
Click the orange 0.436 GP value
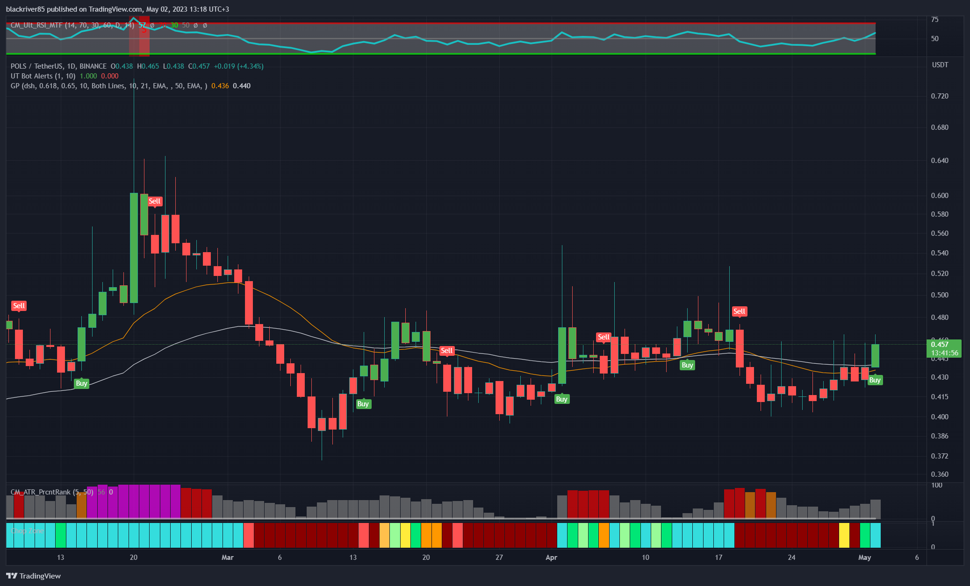(x=220, y=86)
